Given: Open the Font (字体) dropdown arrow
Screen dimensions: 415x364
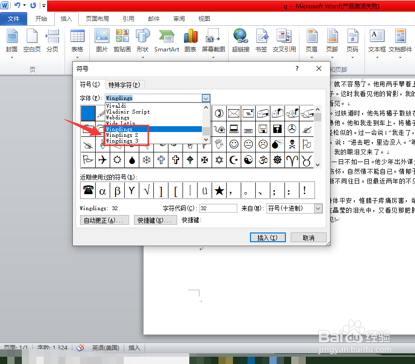Looking at the screenshot, I should tap(206, 98).
